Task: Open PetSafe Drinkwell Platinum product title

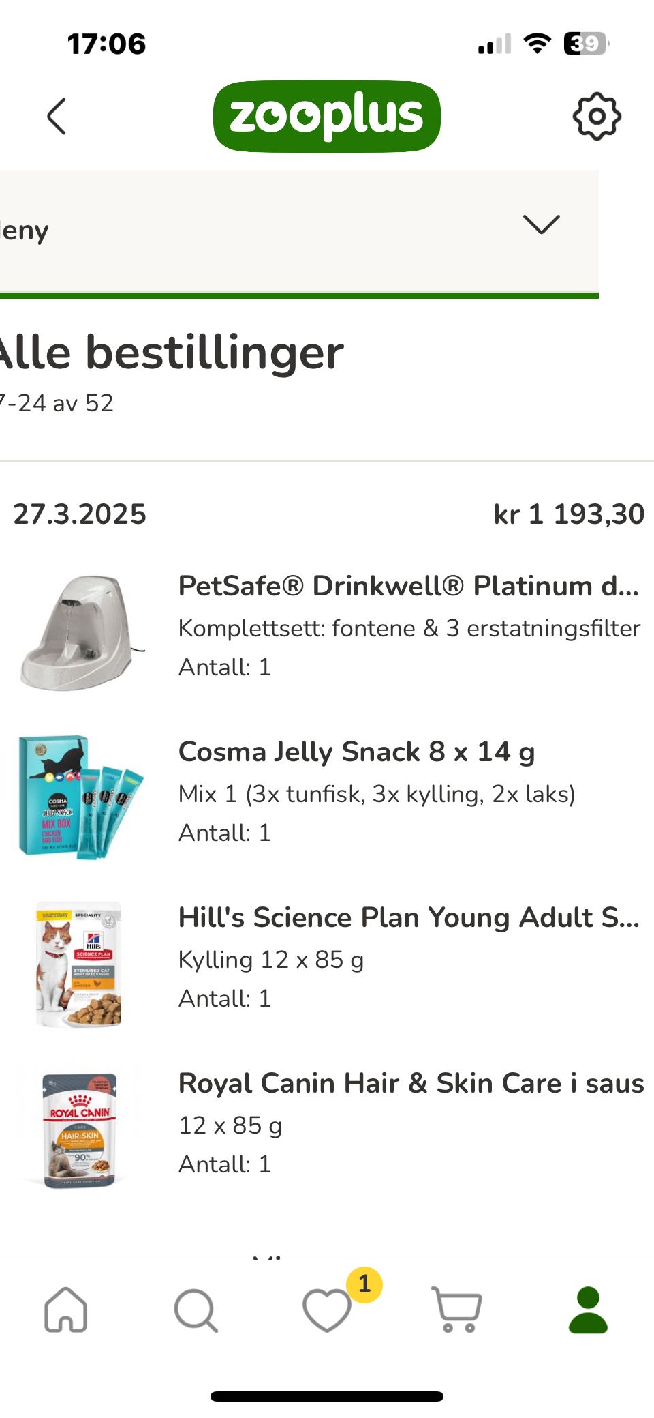Action: 409,586
